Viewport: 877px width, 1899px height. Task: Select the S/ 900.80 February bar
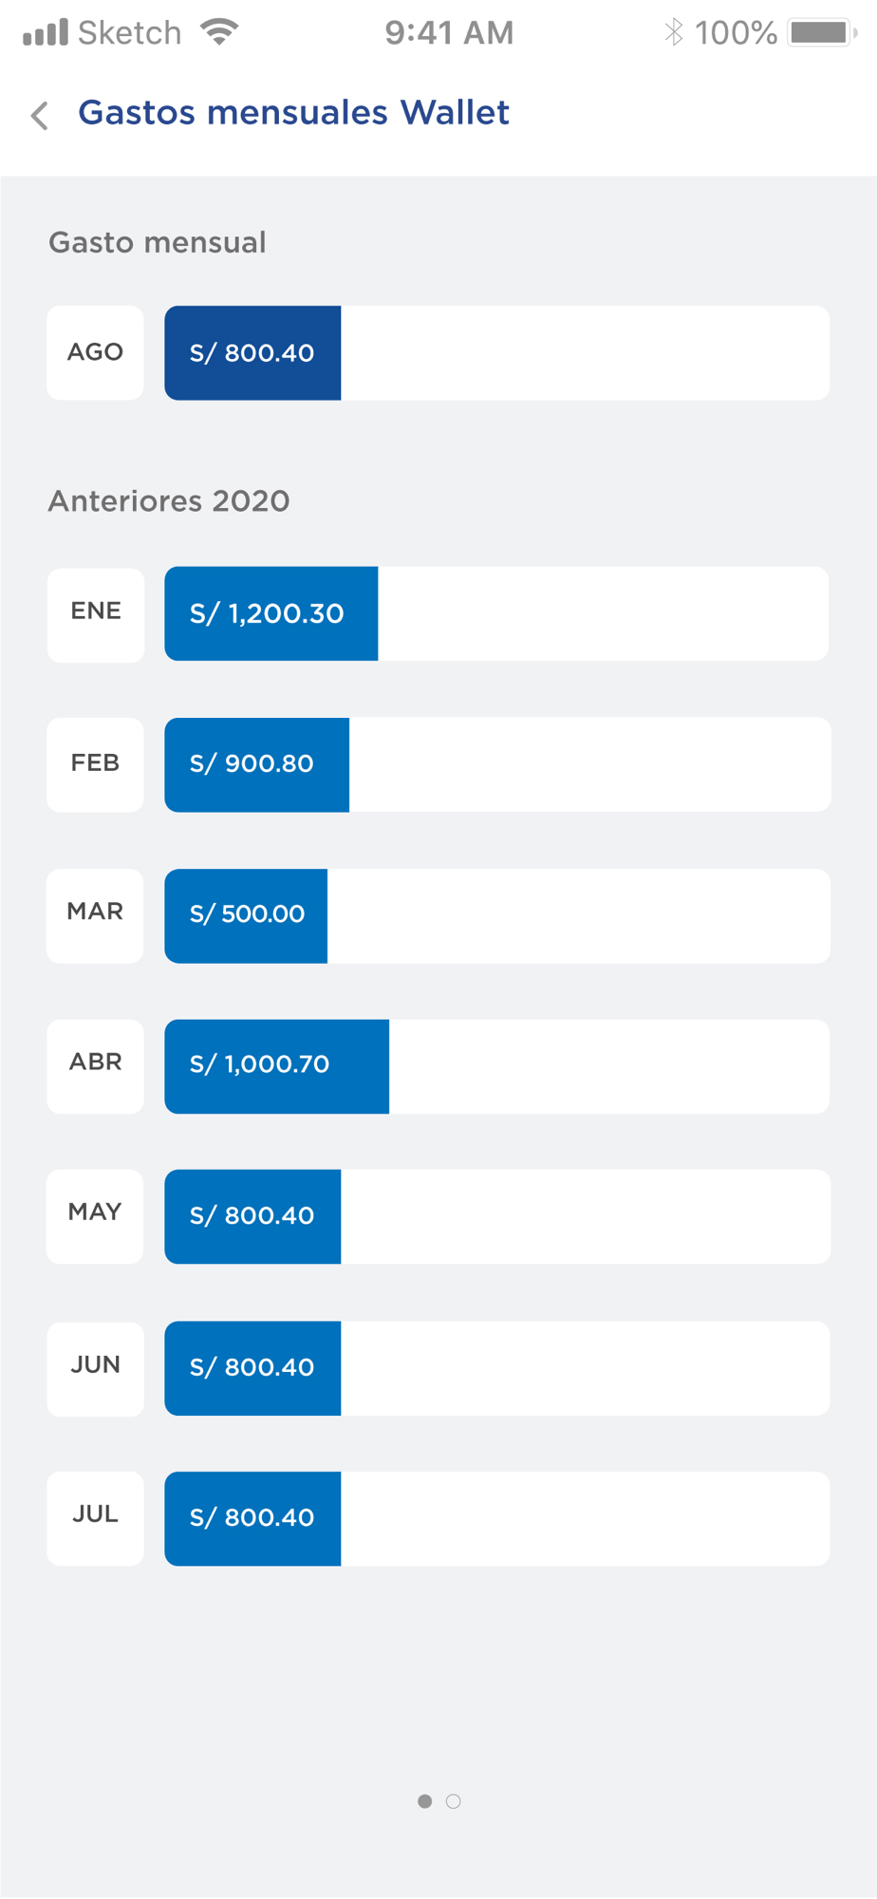[x=256, y=764]
